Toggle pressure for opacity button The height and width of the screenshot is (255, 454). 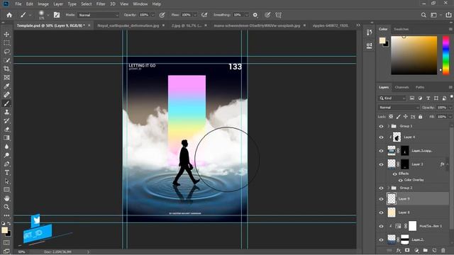[162, 15]
